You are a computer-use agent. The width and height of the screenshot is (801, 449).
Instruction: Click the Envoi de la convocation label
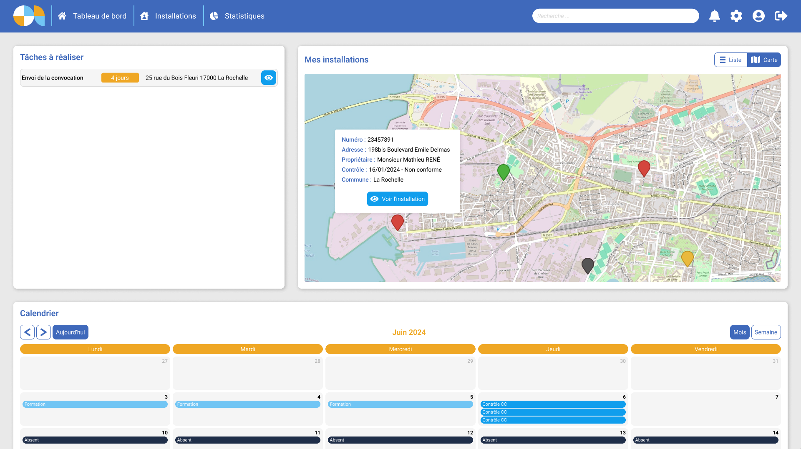click(x=53, y=78)
